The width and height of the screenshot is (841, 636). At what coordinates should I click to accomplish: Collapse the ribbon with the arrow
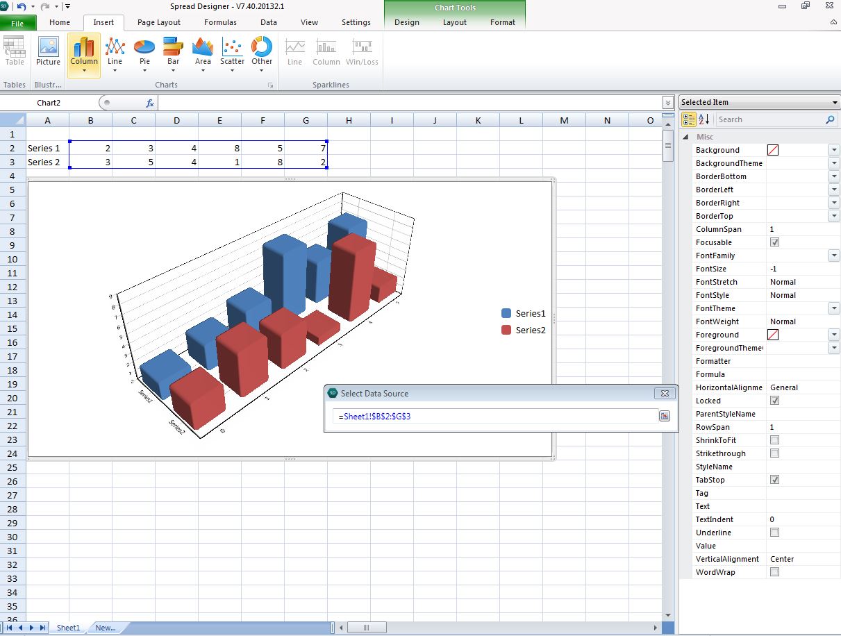[x=833, y=22]
